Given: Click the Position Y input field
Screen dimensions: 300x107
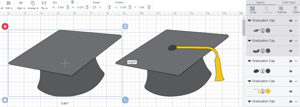Looking at the screenshot, I should pyautogui.click(x=143, y=8).
